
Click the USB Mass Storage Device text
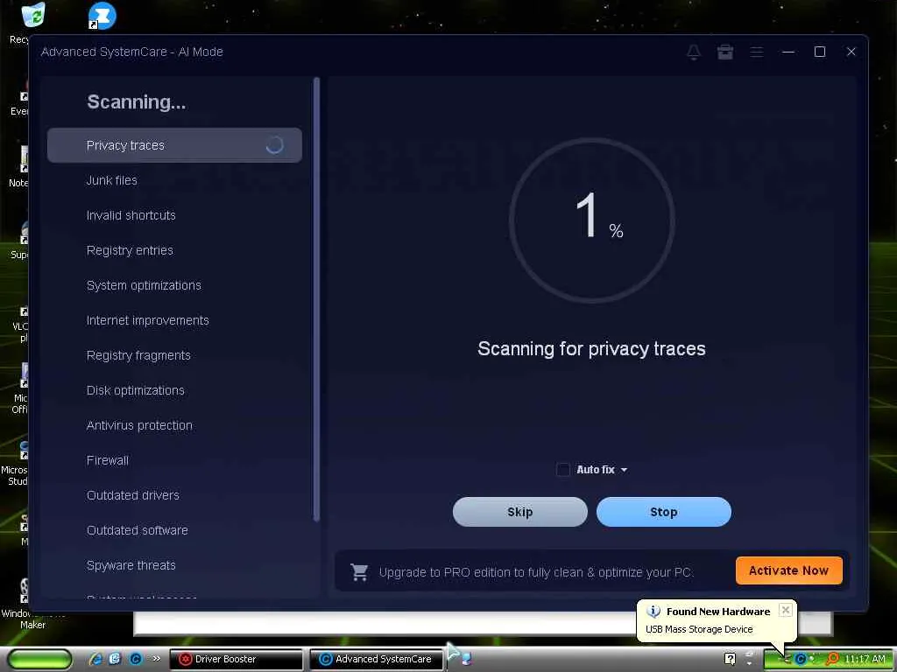[699, 629]
